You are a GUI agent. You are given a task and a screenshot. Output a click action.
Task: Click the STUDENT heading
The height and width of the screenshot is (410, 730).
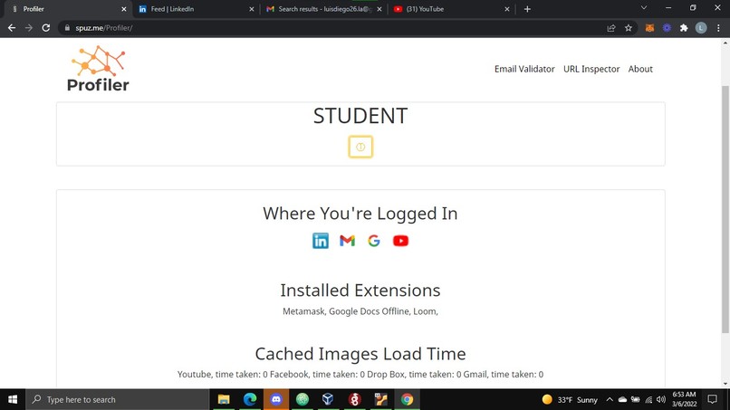pos(360,116)
